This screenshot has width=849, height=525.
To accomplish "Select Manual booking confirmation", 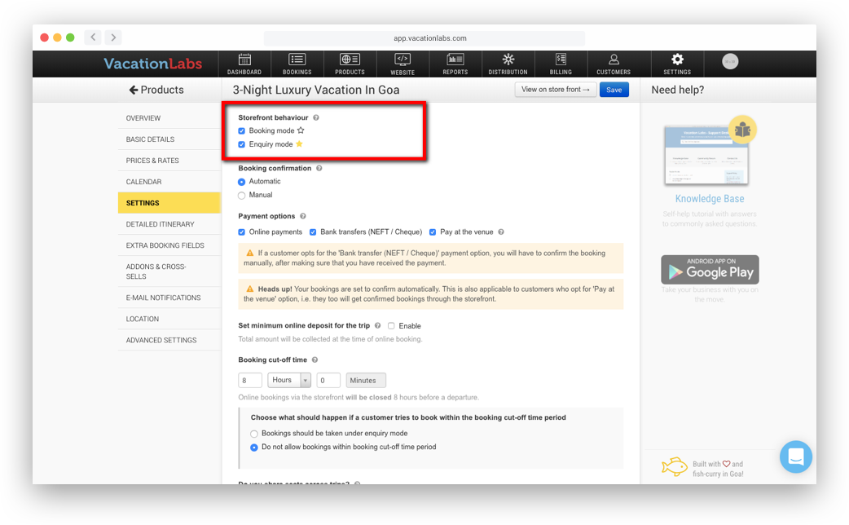I will tap(242, 196).
